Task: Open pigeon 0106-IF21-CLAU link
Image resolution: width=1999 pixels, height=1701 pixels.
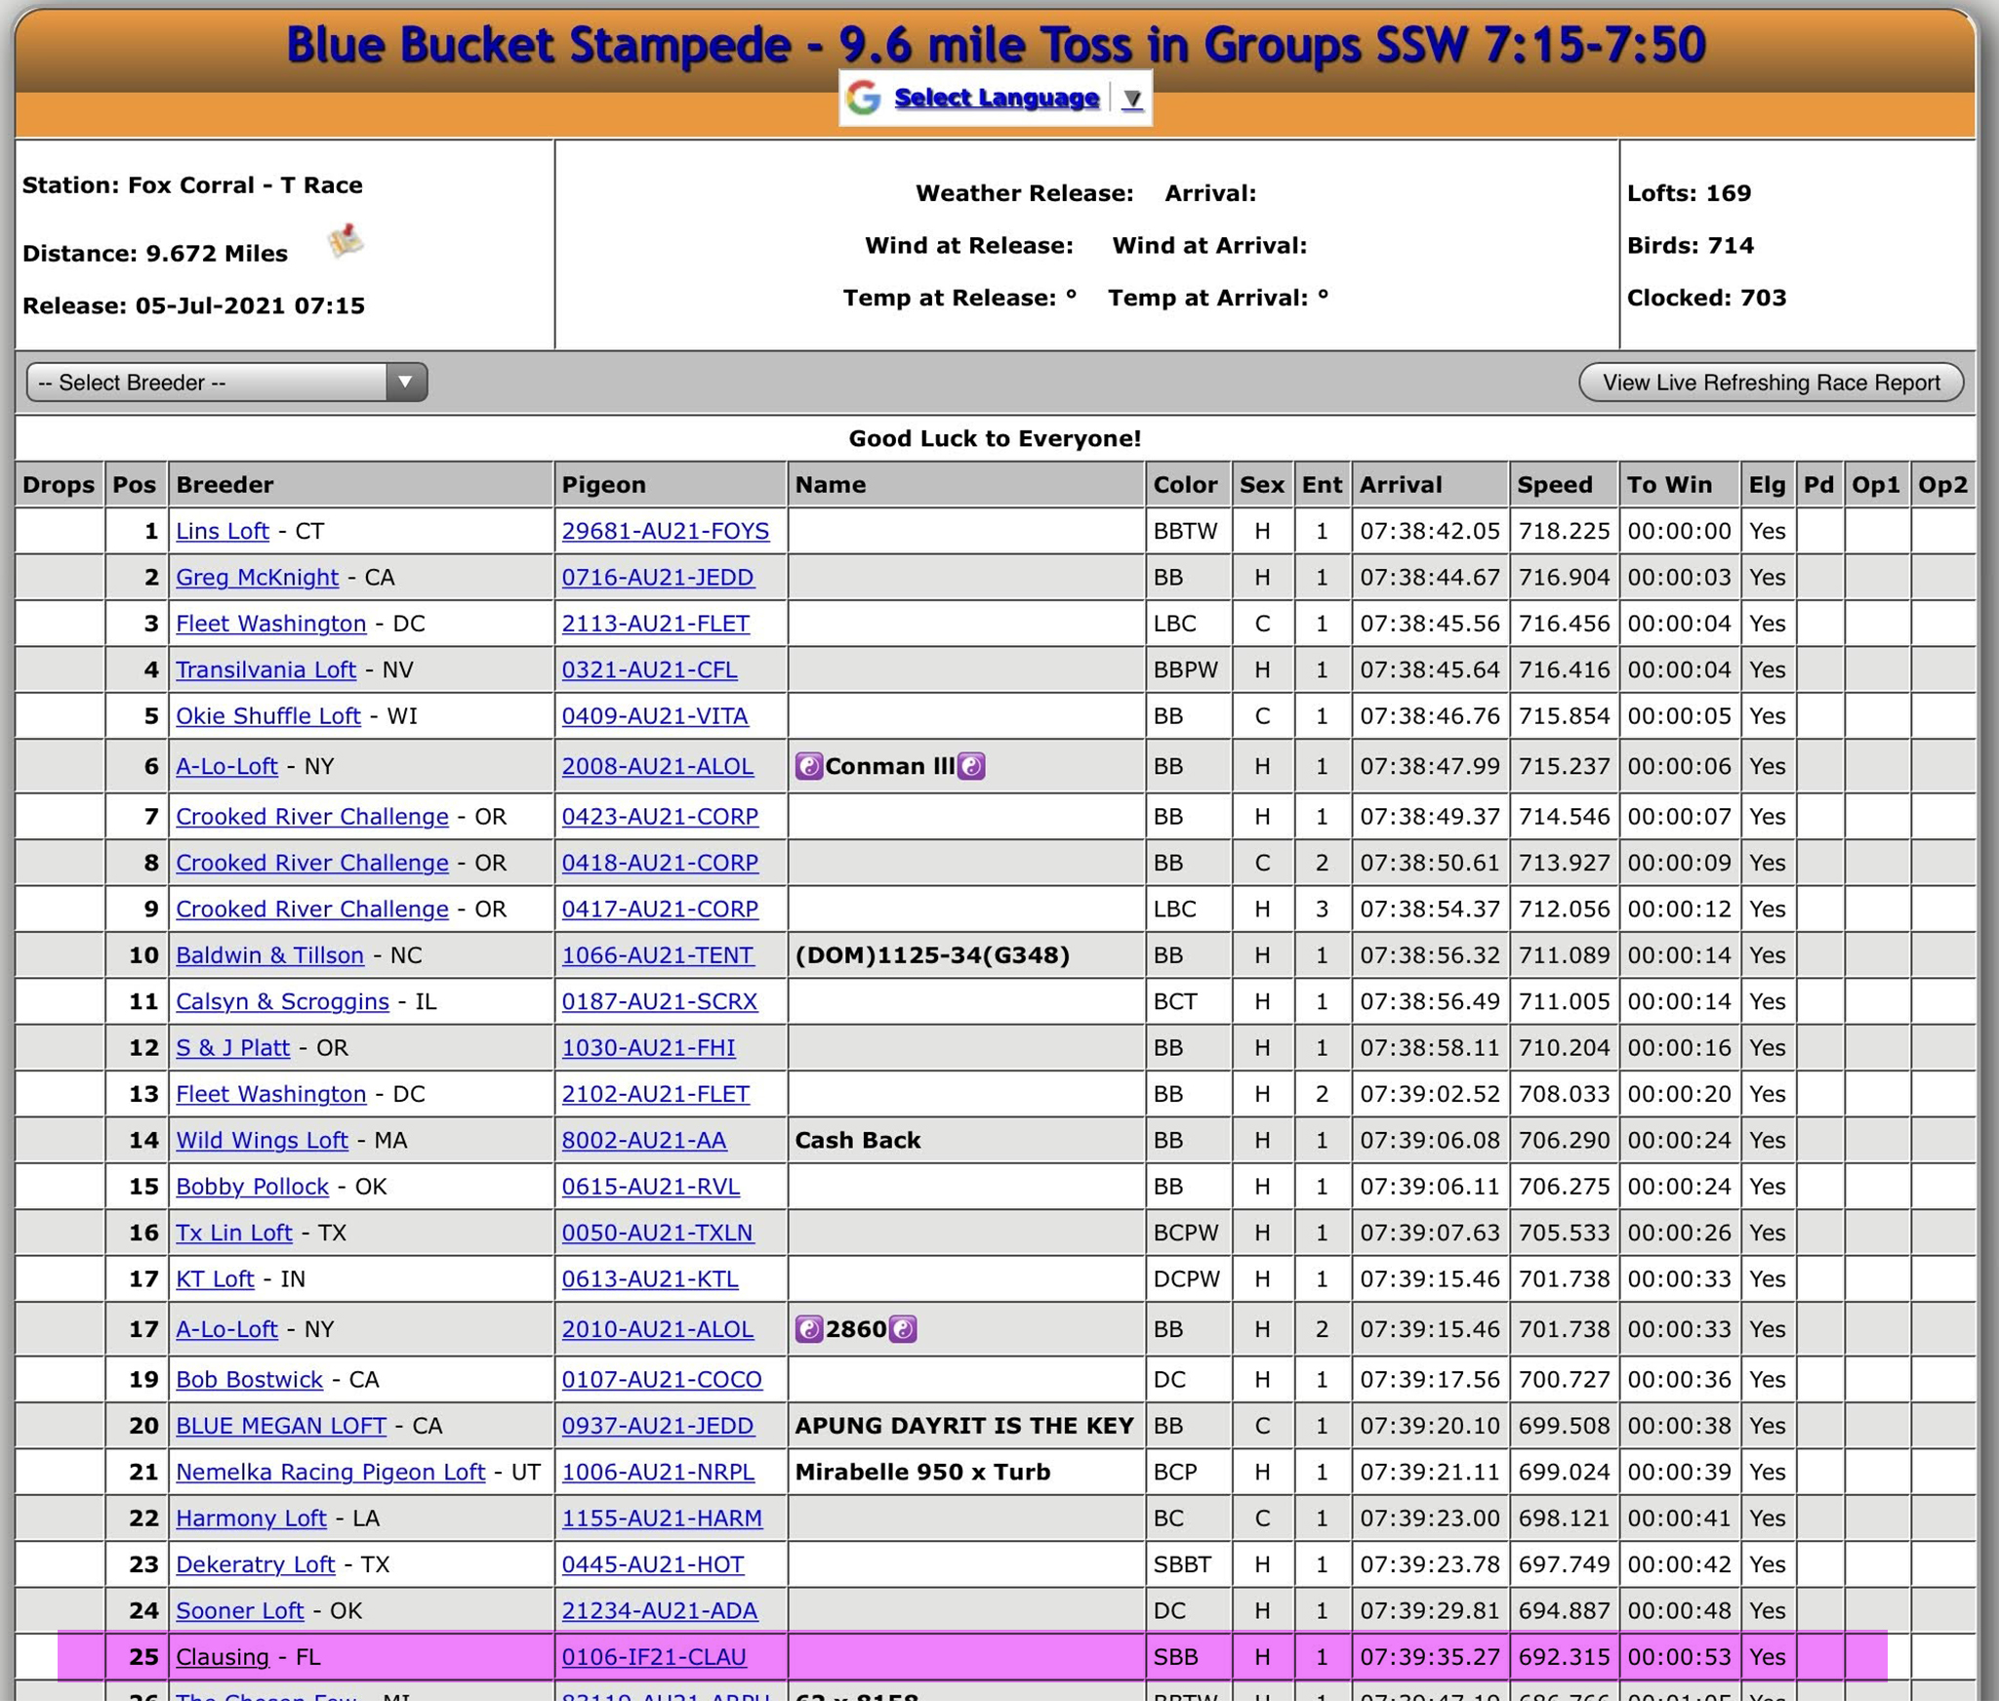Action: pyautogui.click(x=653, y=1657)
